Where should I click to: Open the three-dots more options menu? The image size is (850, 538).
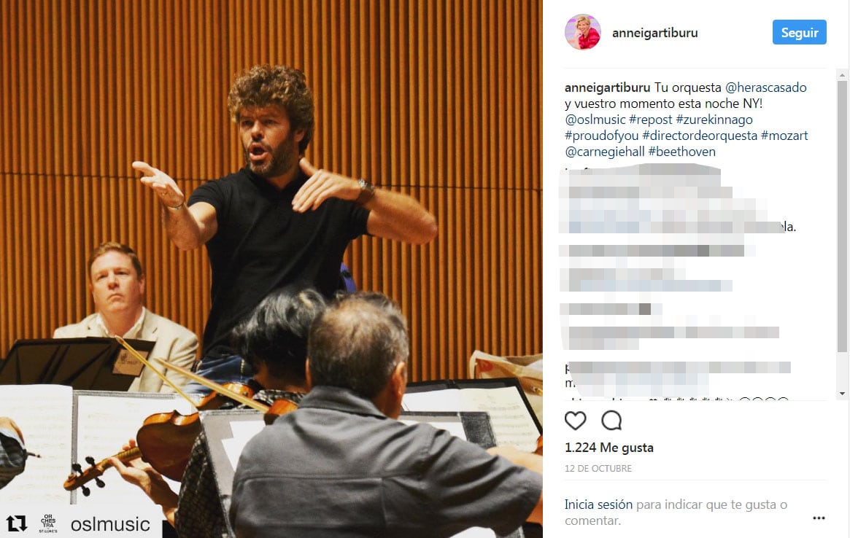(819, 518)
